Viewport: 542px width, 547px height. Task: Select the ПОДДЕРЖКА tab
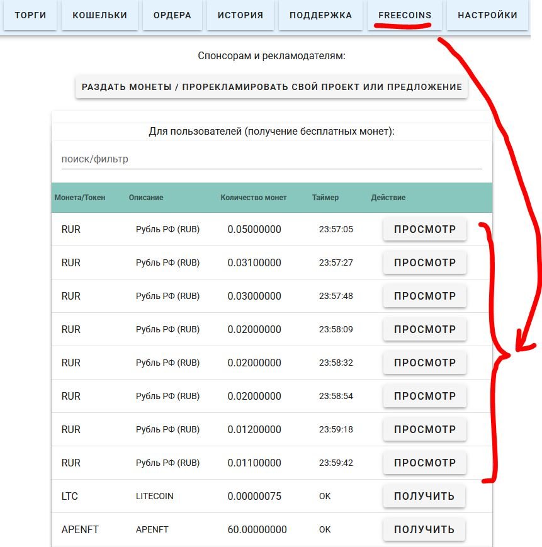point(320,15)
